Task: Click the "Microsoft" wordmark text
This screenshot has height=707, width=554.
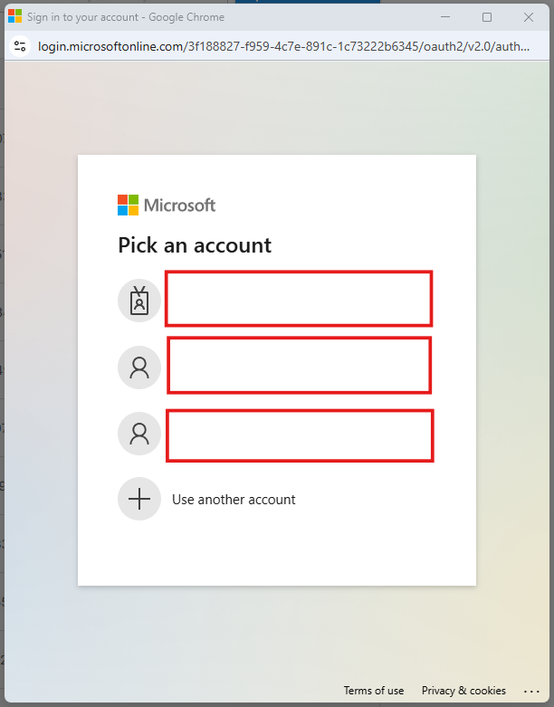Action: tap(179, 205)
